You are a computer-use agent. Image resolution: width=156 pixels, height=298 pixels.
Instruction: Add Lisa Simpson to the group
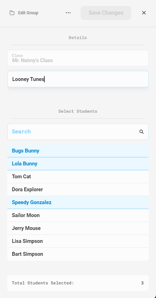coord(78,241)
